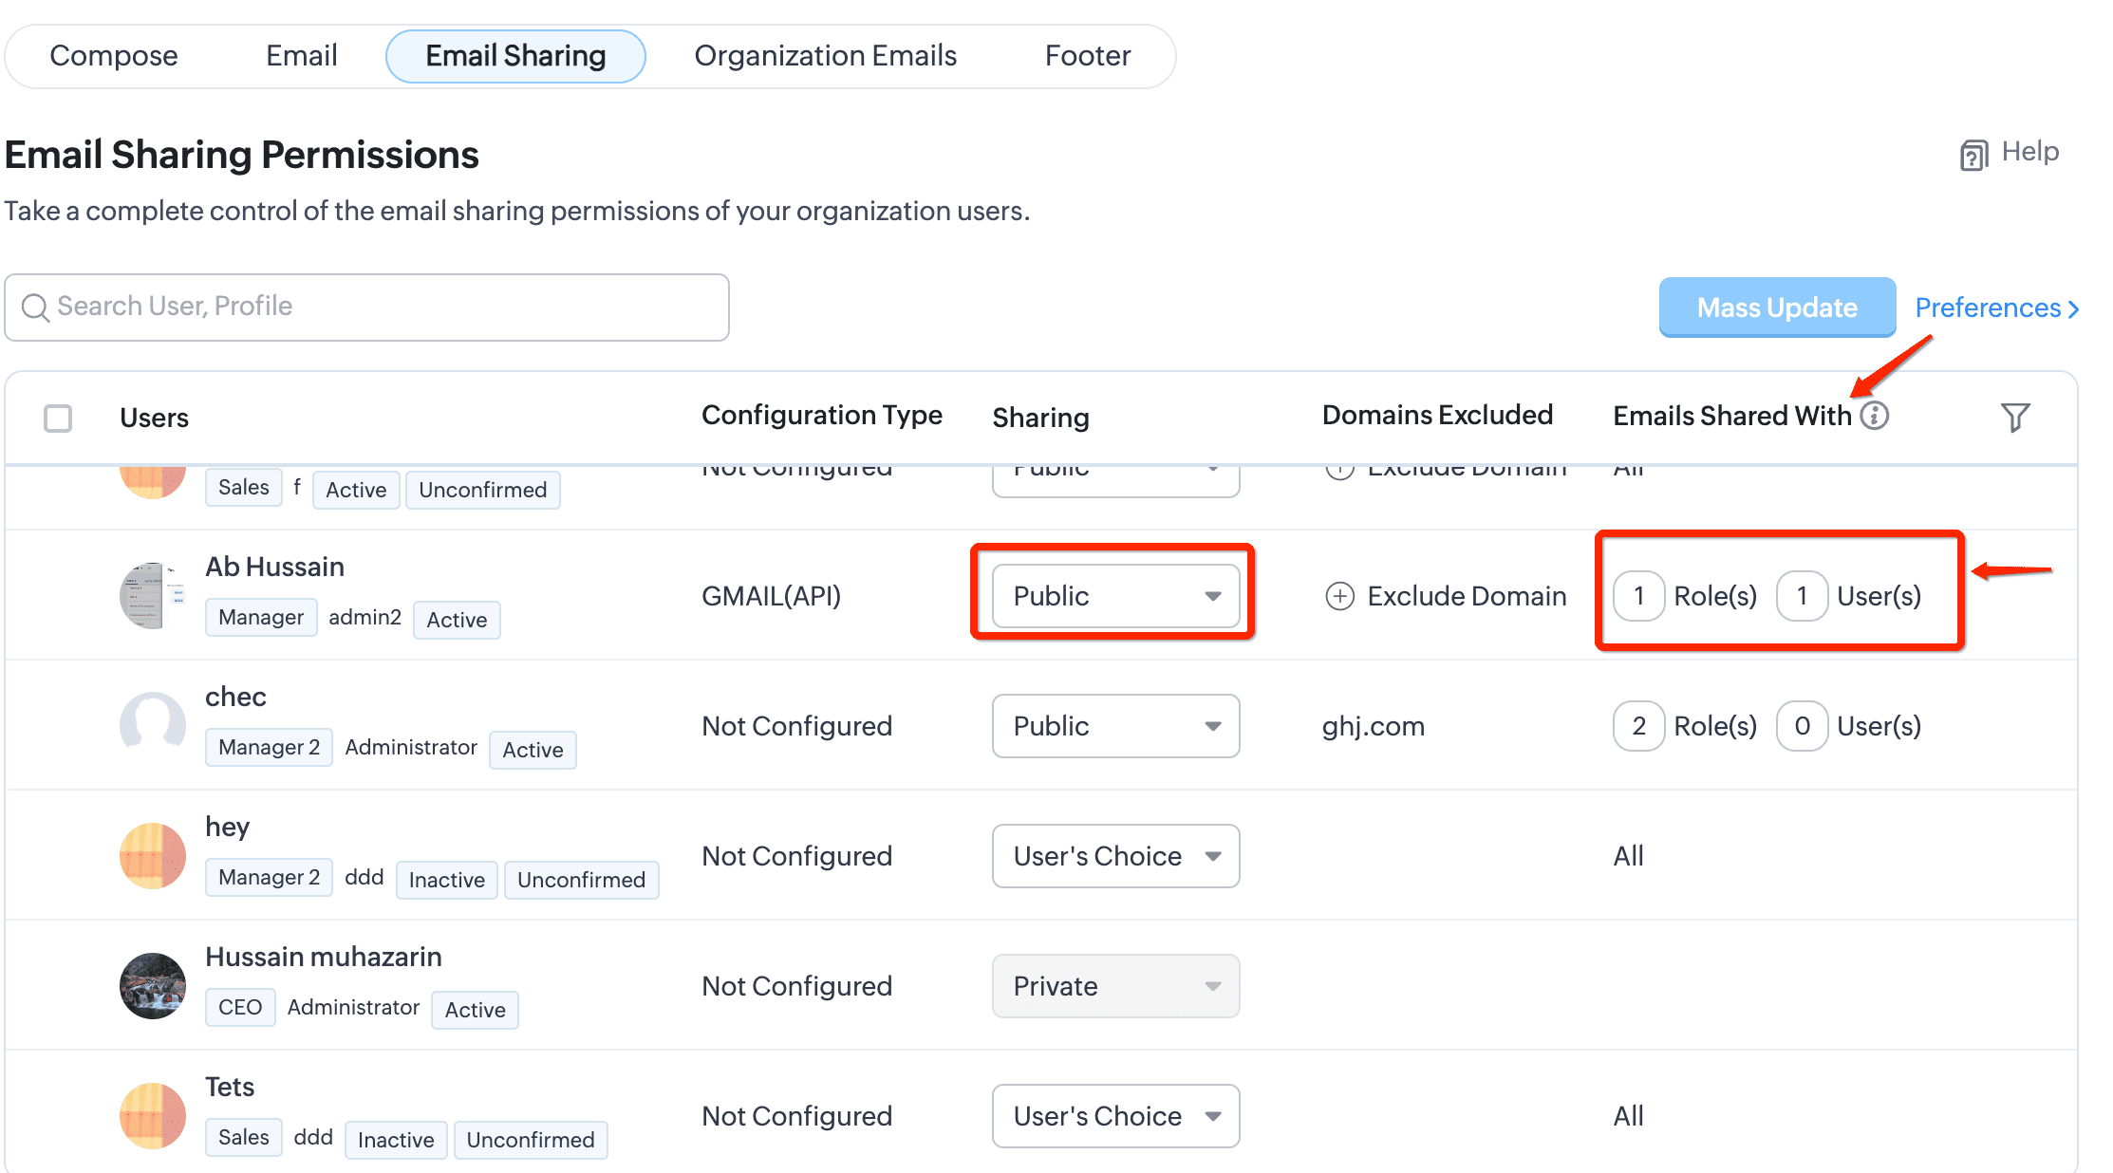Screen dimensions: 2113x1173
Task: Click the search magnifier icon
Action: [35, 307]
